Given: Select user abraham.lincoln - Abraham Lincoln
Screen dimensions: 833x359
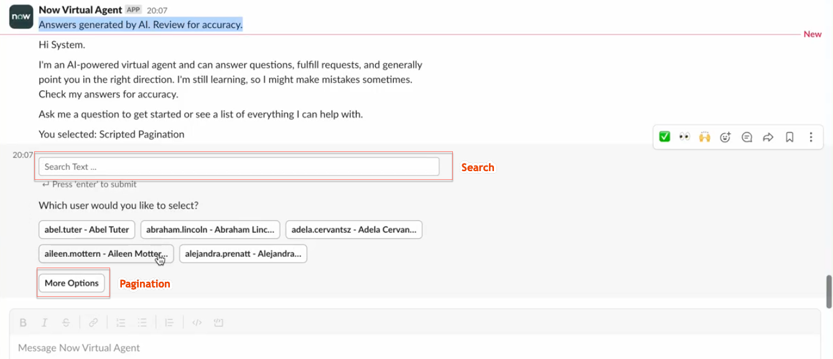Looking at the screenshot, I should click(x=210, y=230).
